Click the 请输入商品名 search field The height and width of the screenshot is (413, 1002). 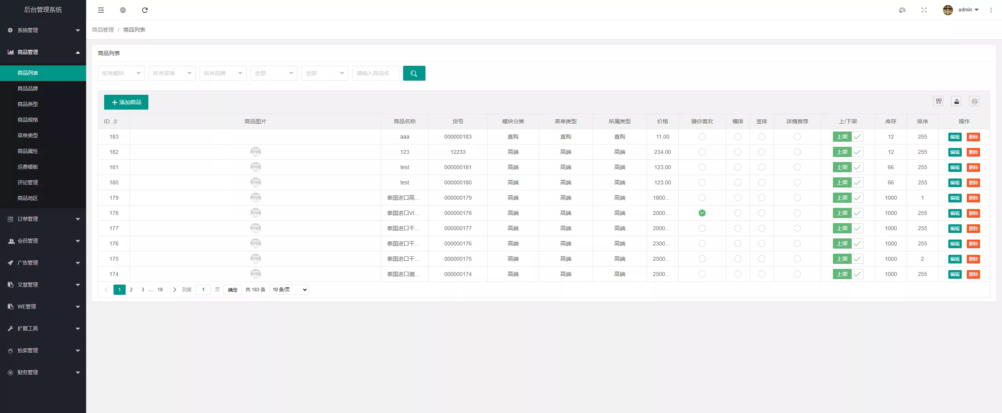tap(375, 73)
